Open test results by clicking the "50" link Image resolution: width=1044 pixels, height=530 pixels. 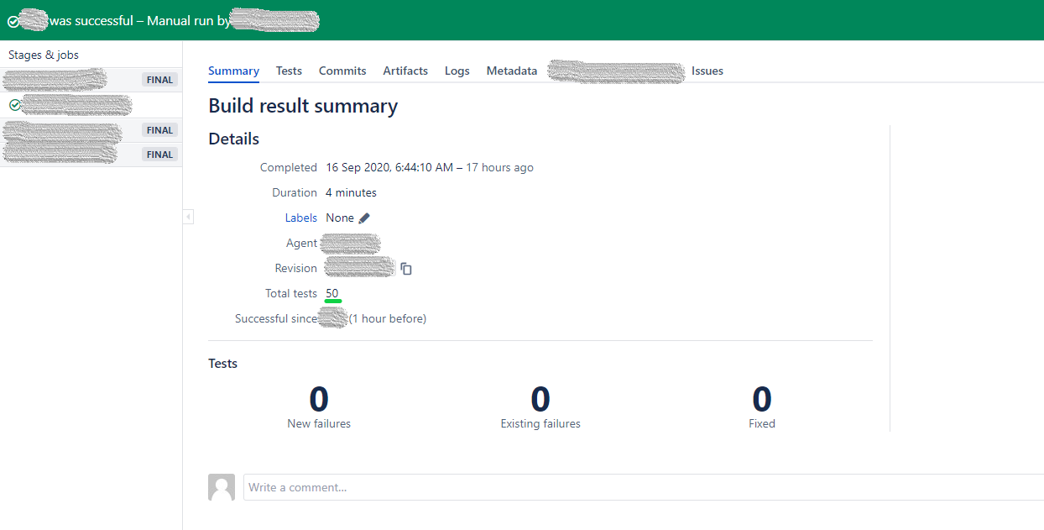pyautogui.click(x=331, y=292)
